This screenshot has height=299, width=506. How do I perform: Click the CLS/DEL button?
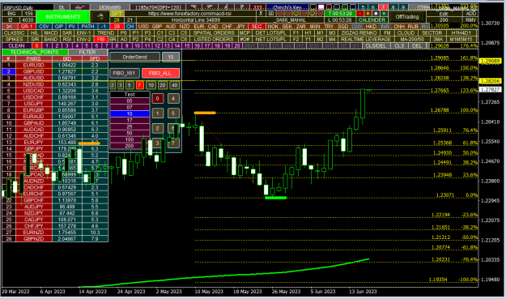pyautogui.click(x=376, y=46)
